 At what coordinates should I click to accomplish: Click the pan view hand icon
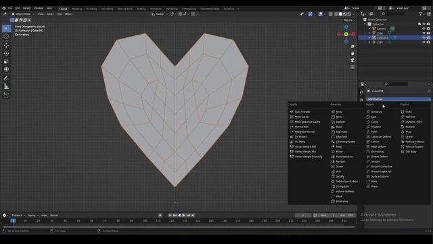point(352,54)
